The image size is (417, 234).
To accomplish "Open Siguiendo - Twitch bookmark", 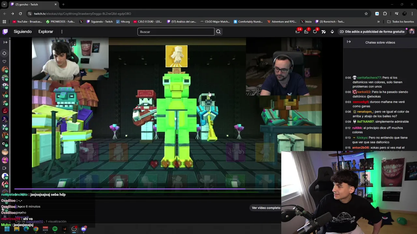I will (100, 22).
